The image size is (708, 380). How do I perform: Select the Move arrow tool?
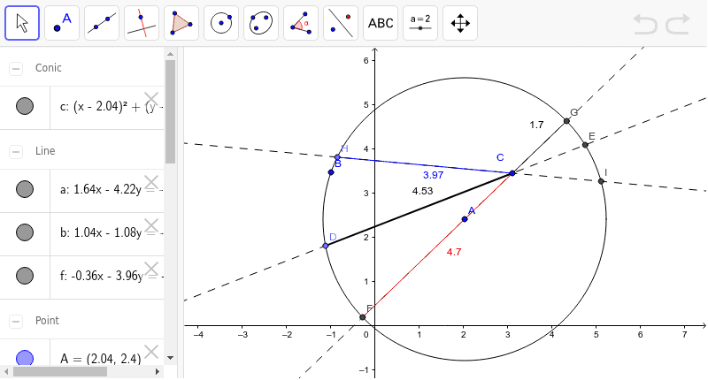[22, 23]
